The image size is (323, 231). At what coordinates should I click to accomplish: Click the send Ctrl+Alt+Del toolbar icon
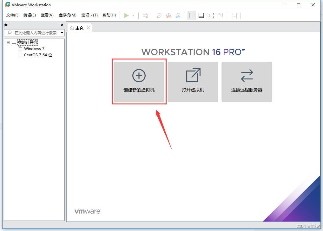145,16
